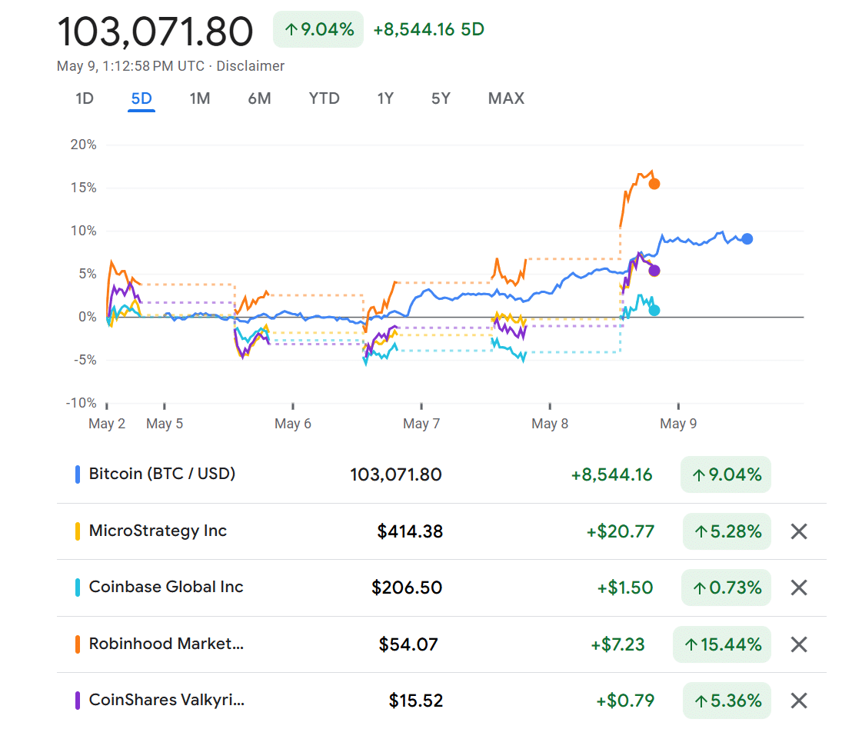Click the Bitcoin row 9.04% badge
The width and height of the screenshot is (862, 729).
click(726, 474)
